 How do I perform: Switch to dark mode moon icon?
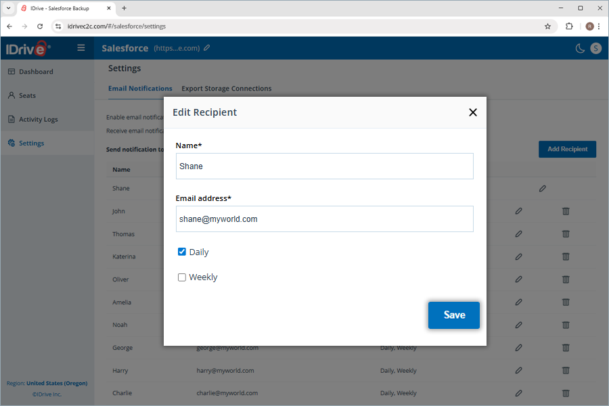[580, 48]
